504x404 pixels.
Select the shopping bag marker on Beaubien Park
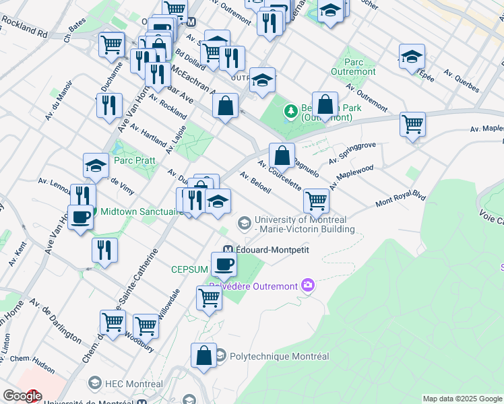click(x=325, y=104)
